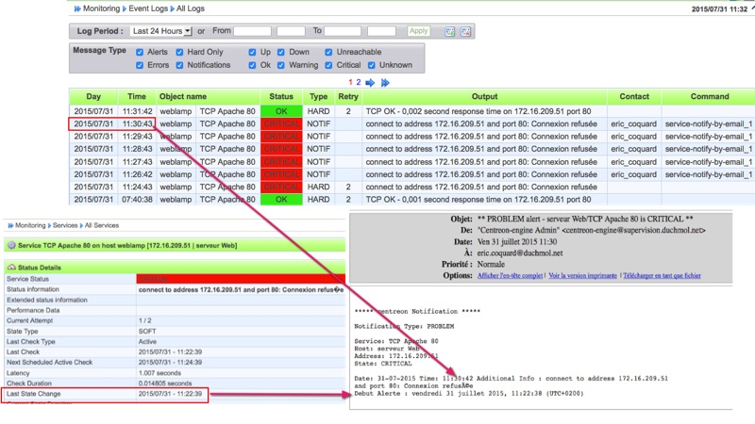The width and height of the screenshot is (755, 424).
Task: Click the CSV export icon beside Apply
Action: 450,31
